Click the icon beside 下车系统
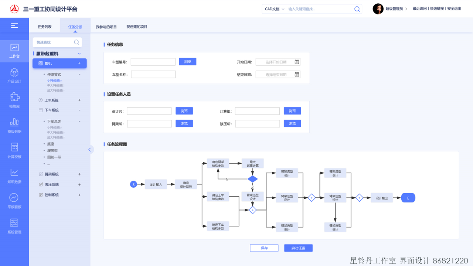This screenshot has width=473, height=266. pos(41,110)
